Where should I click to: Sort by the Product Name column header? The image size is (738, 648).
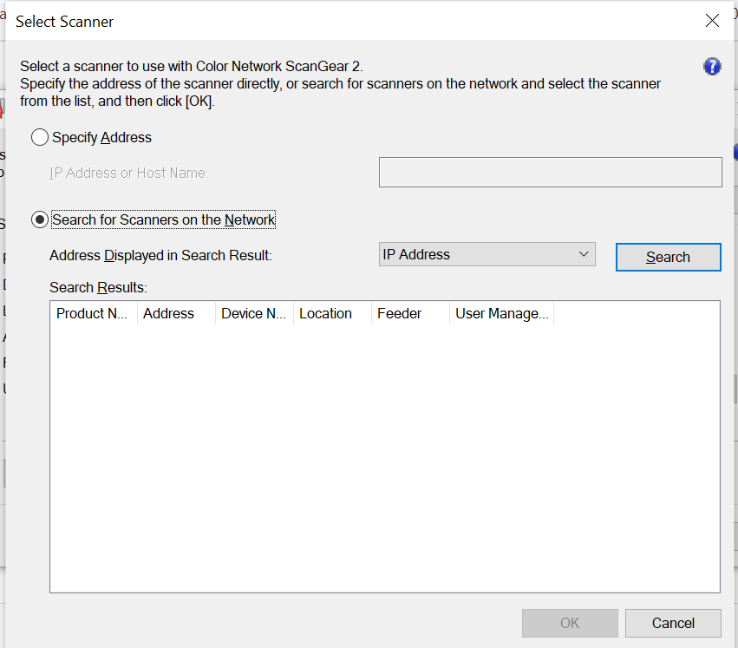(94, 313)
